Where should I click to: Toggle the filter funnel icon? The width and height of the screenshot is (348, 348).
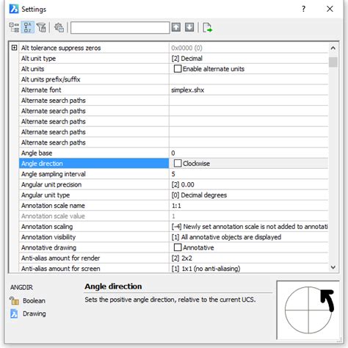click(41, 27)
